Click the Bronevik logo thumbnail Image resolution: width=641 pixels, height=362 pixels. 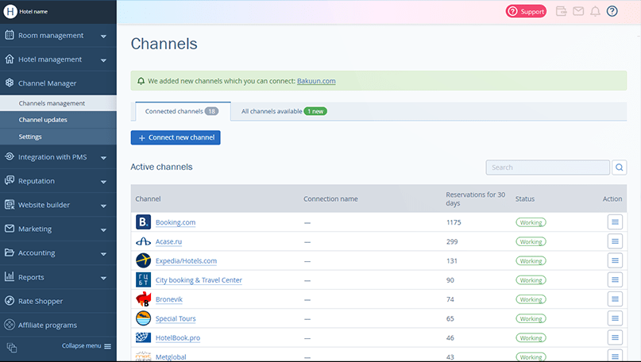pos(143,299)
